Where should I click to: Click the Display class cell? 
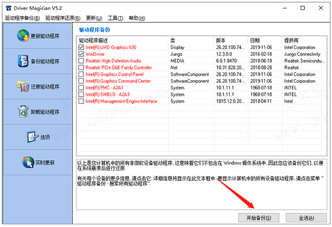[178, 47]
